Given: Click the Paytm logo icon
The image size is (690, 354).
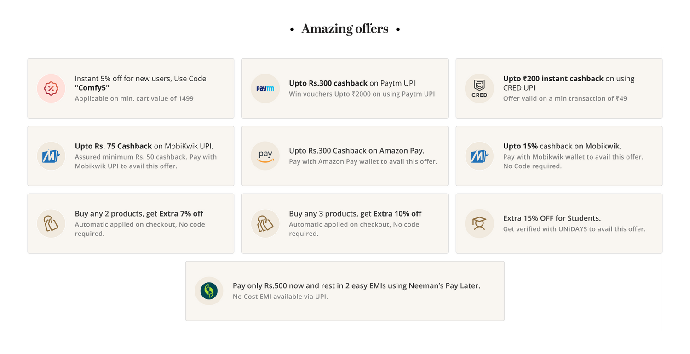Looking at the screenshot, I should pyautogui.click(x=265, y=88).
